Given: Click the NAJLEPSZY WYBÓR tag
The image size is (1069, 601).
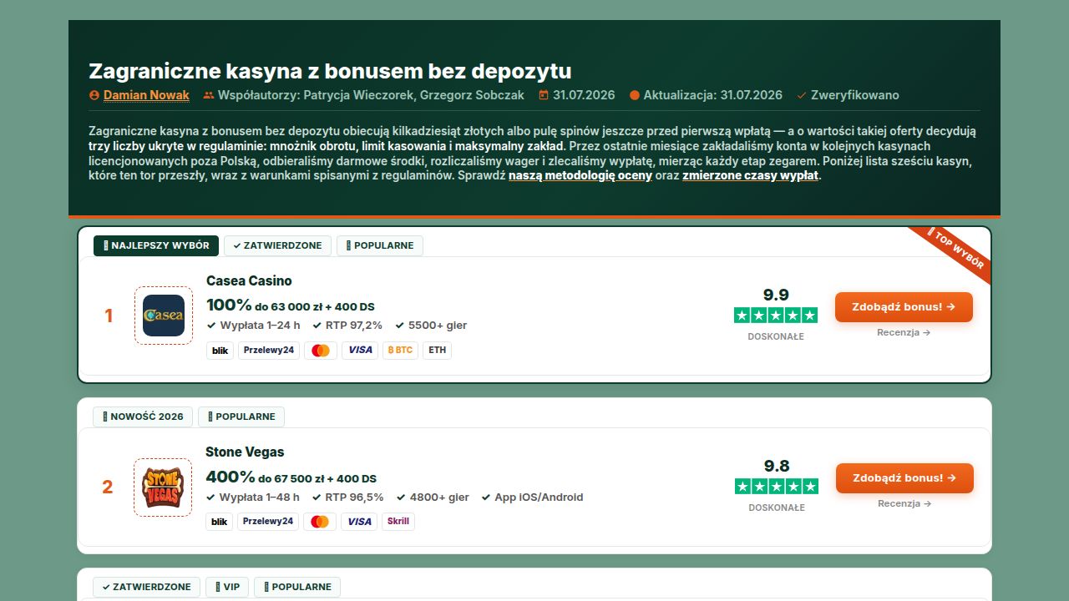Looking at the screenshot, I should (x=156, y=245).
